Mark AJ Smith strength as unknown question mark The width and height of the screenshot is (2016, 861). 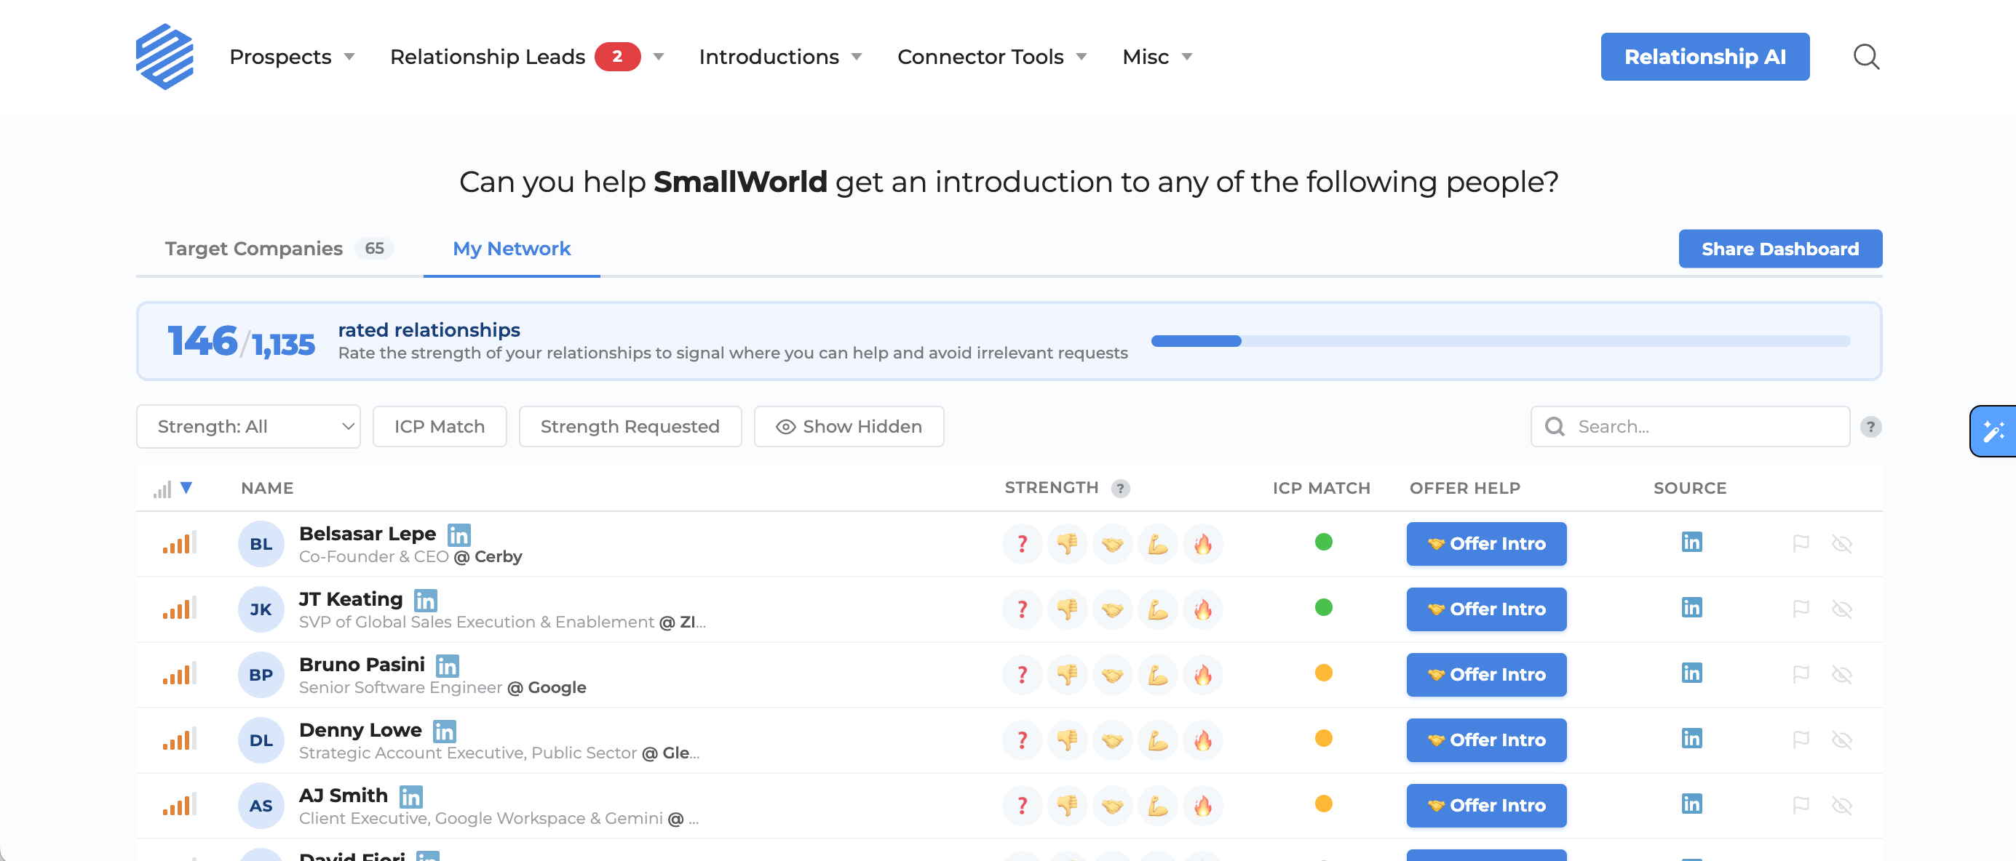coord(1022,806)
